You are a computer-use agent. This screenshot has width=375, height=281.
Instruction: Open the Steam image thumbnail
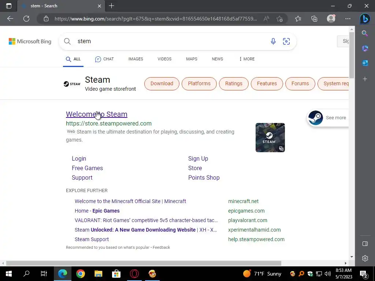pos(270,138)
